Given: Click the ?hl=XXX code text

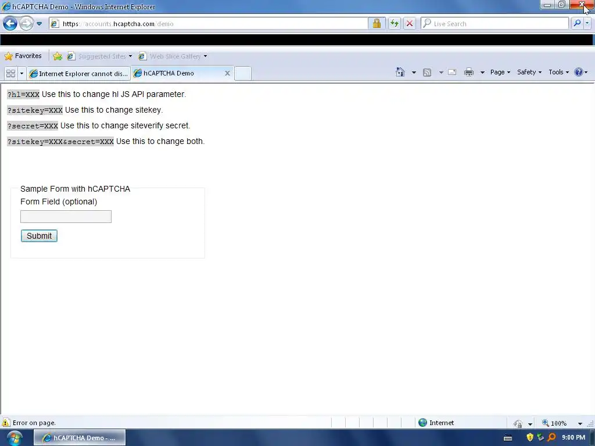Looking at the screenshot, I should point(23,95).
